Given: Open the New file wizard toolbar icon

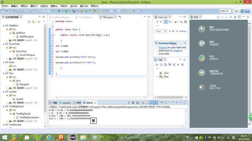Looking at the screenshot, I should click(3, 11).
